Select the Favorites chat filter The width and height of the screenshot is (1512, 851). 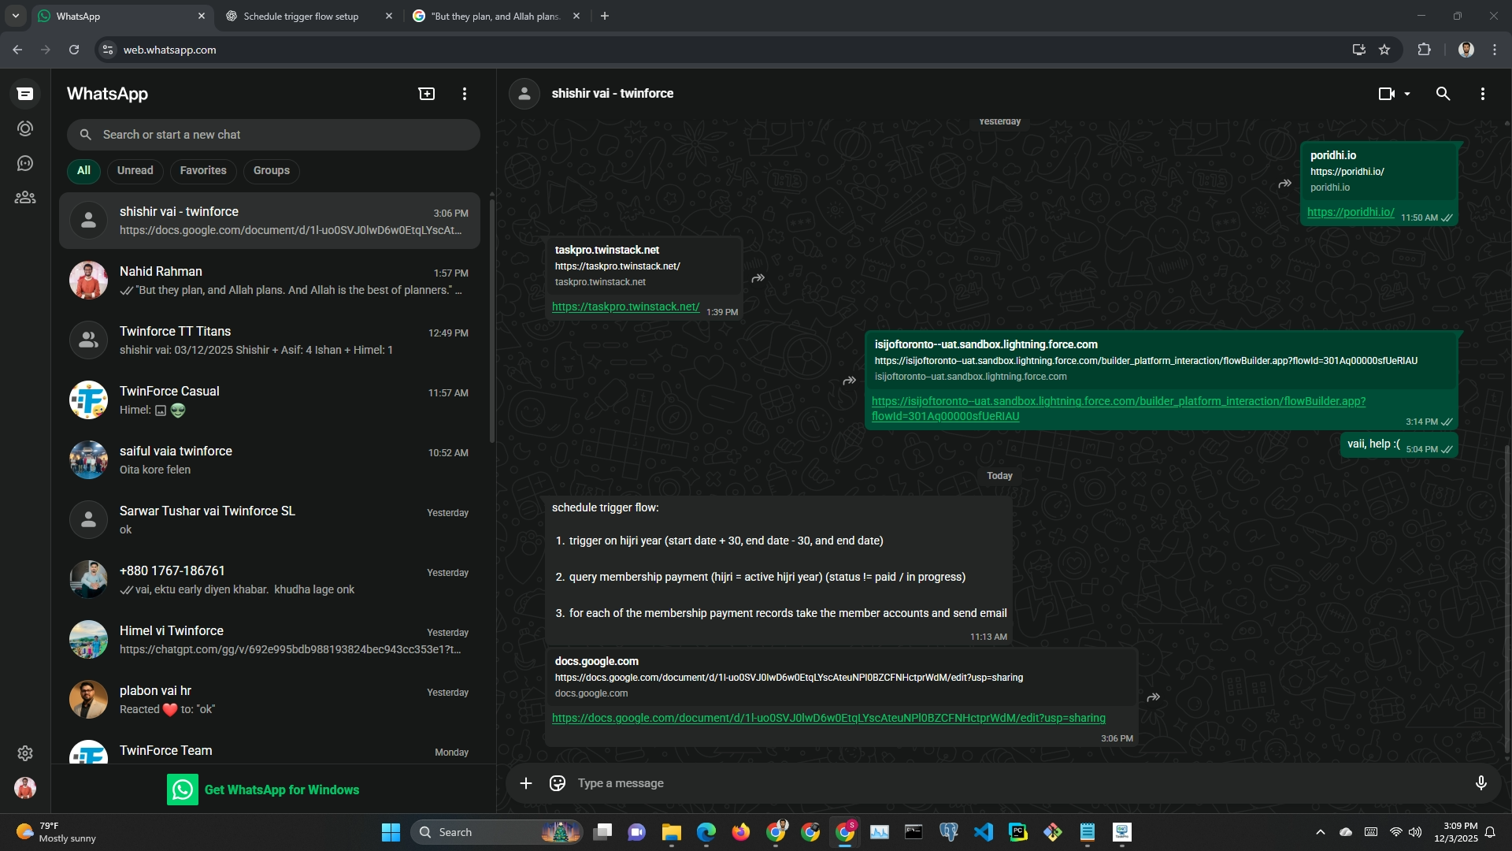pos(202,170)
